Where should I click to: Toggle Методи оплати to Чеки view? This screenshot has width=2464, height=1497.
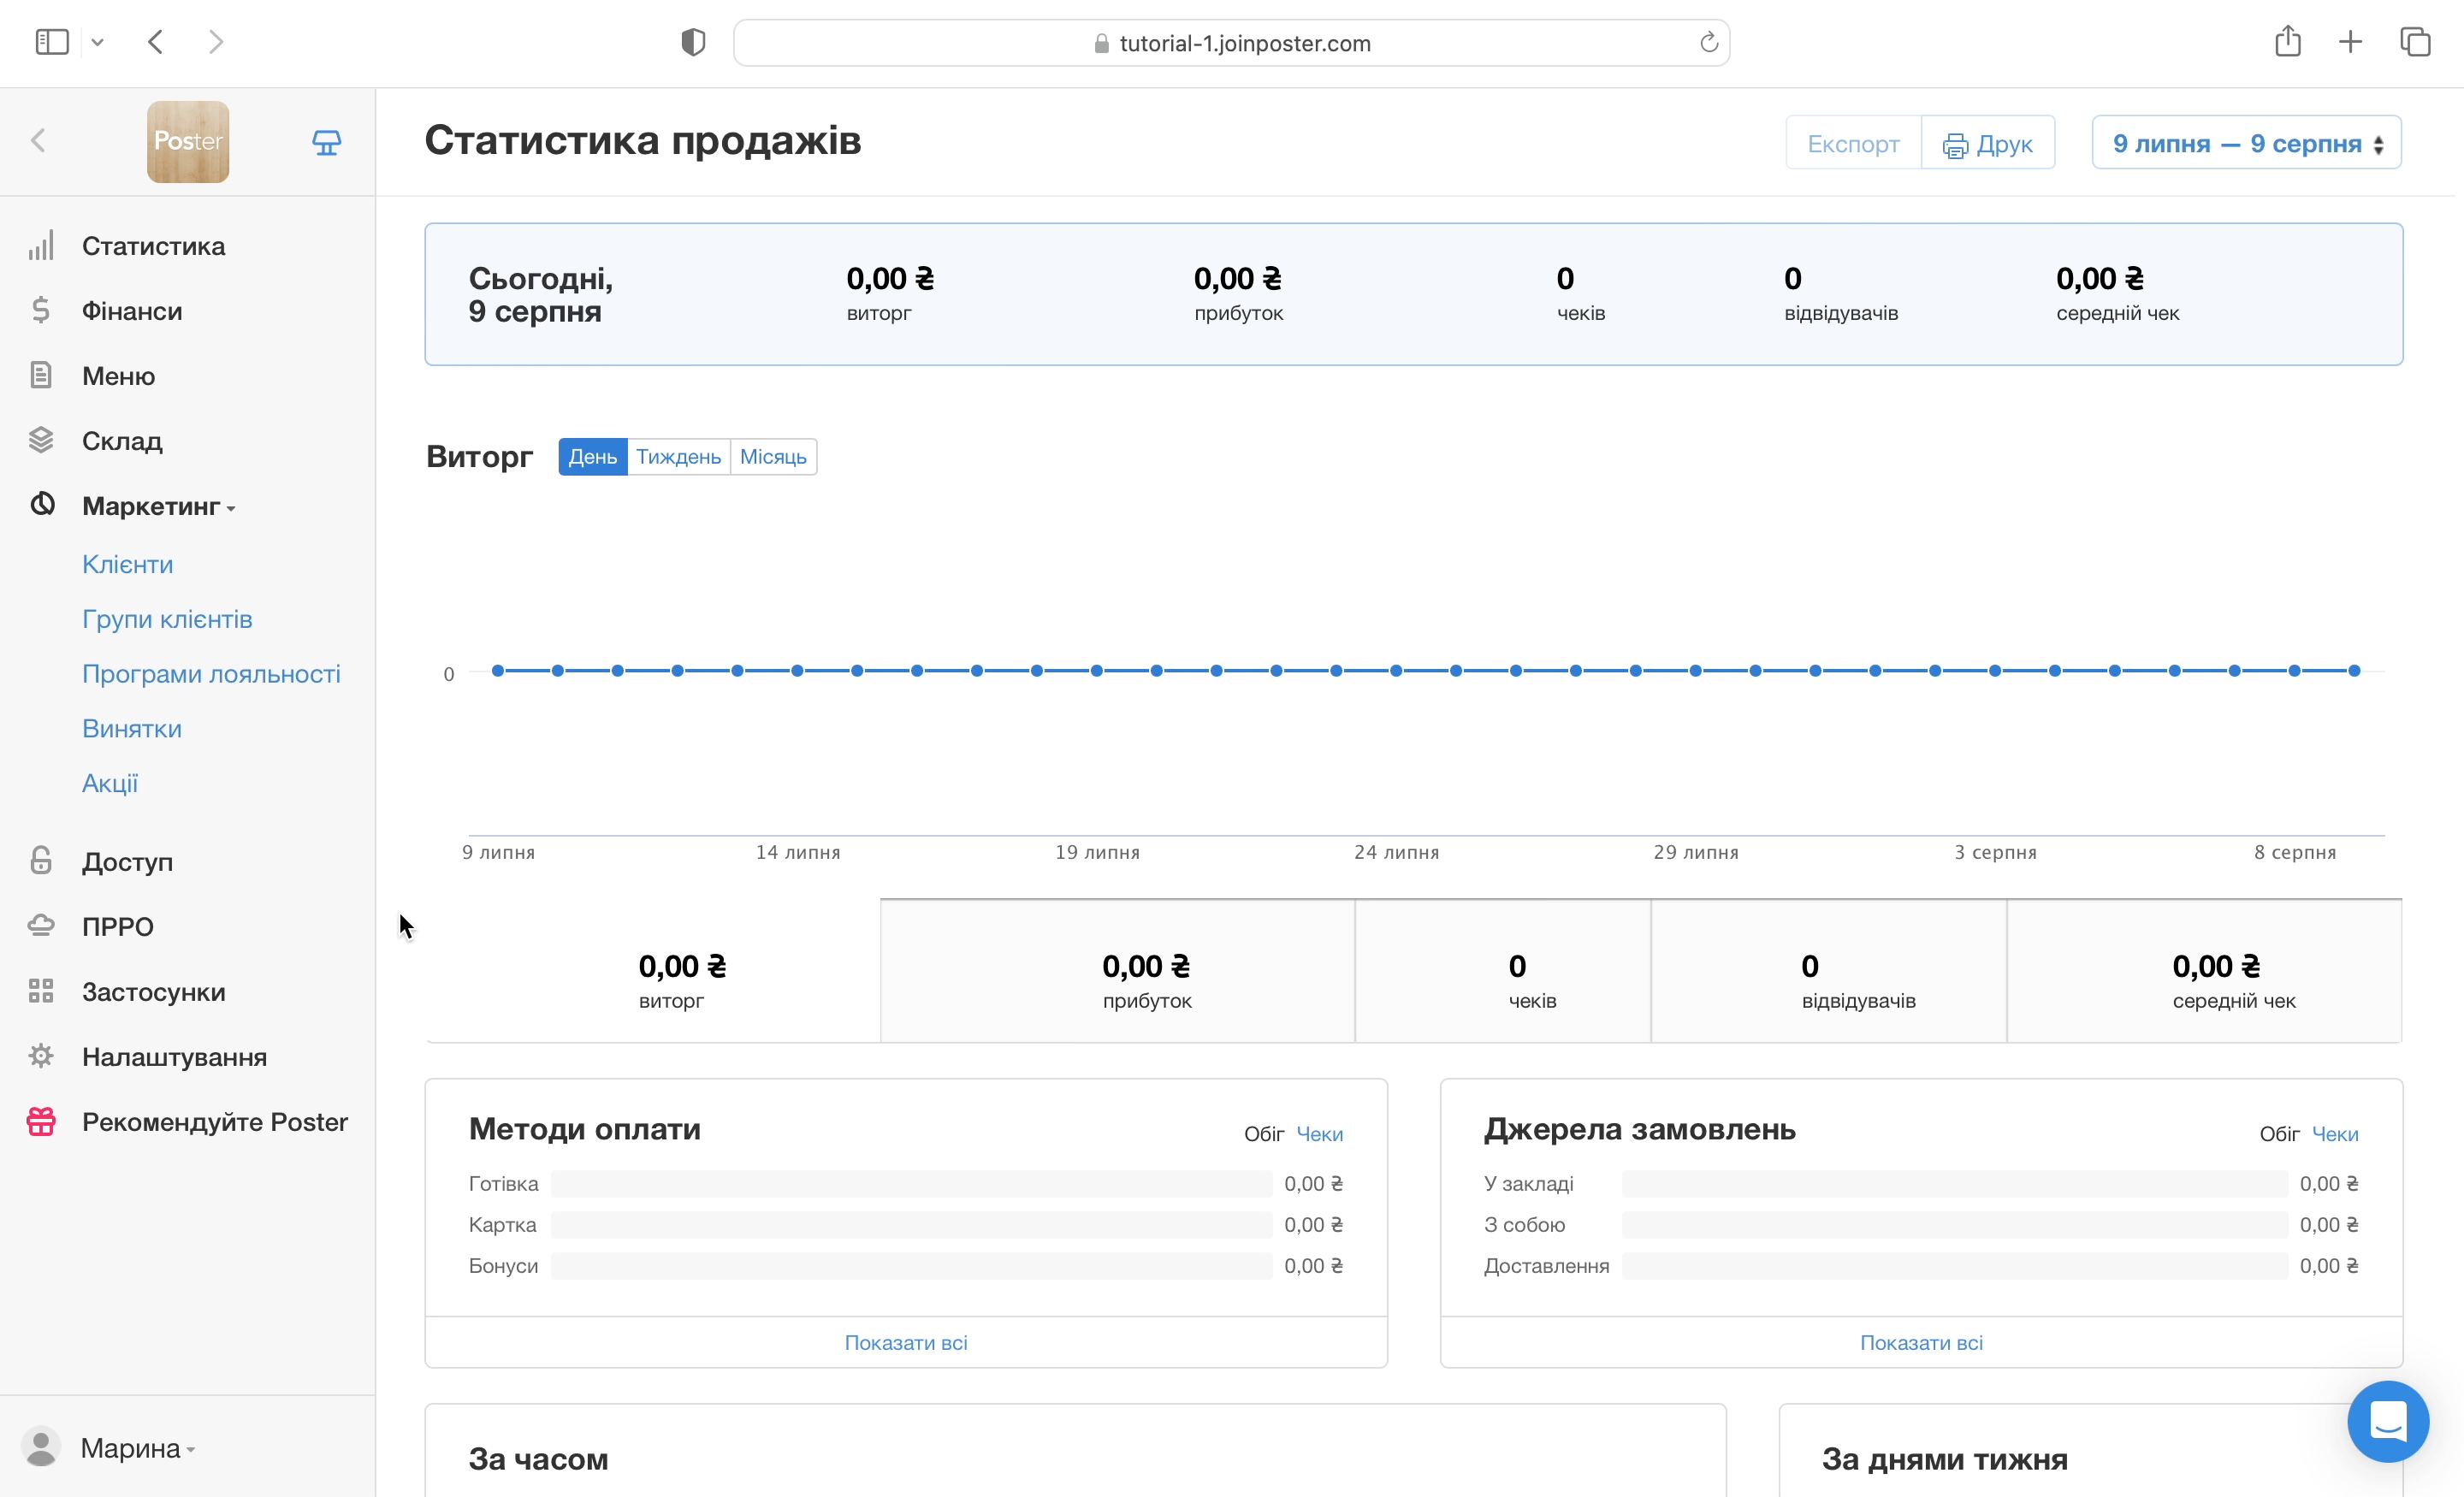coord(1319,1134)
